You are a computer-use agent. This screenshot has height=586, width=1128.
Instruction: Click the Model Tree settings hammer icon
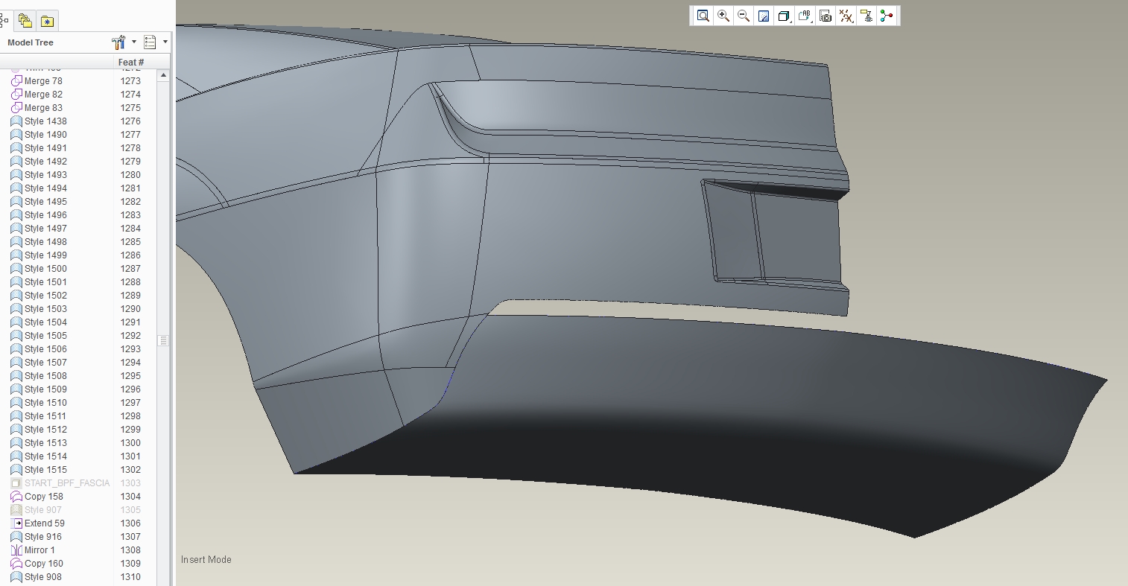pyautogui.click(x=118, y=42)
